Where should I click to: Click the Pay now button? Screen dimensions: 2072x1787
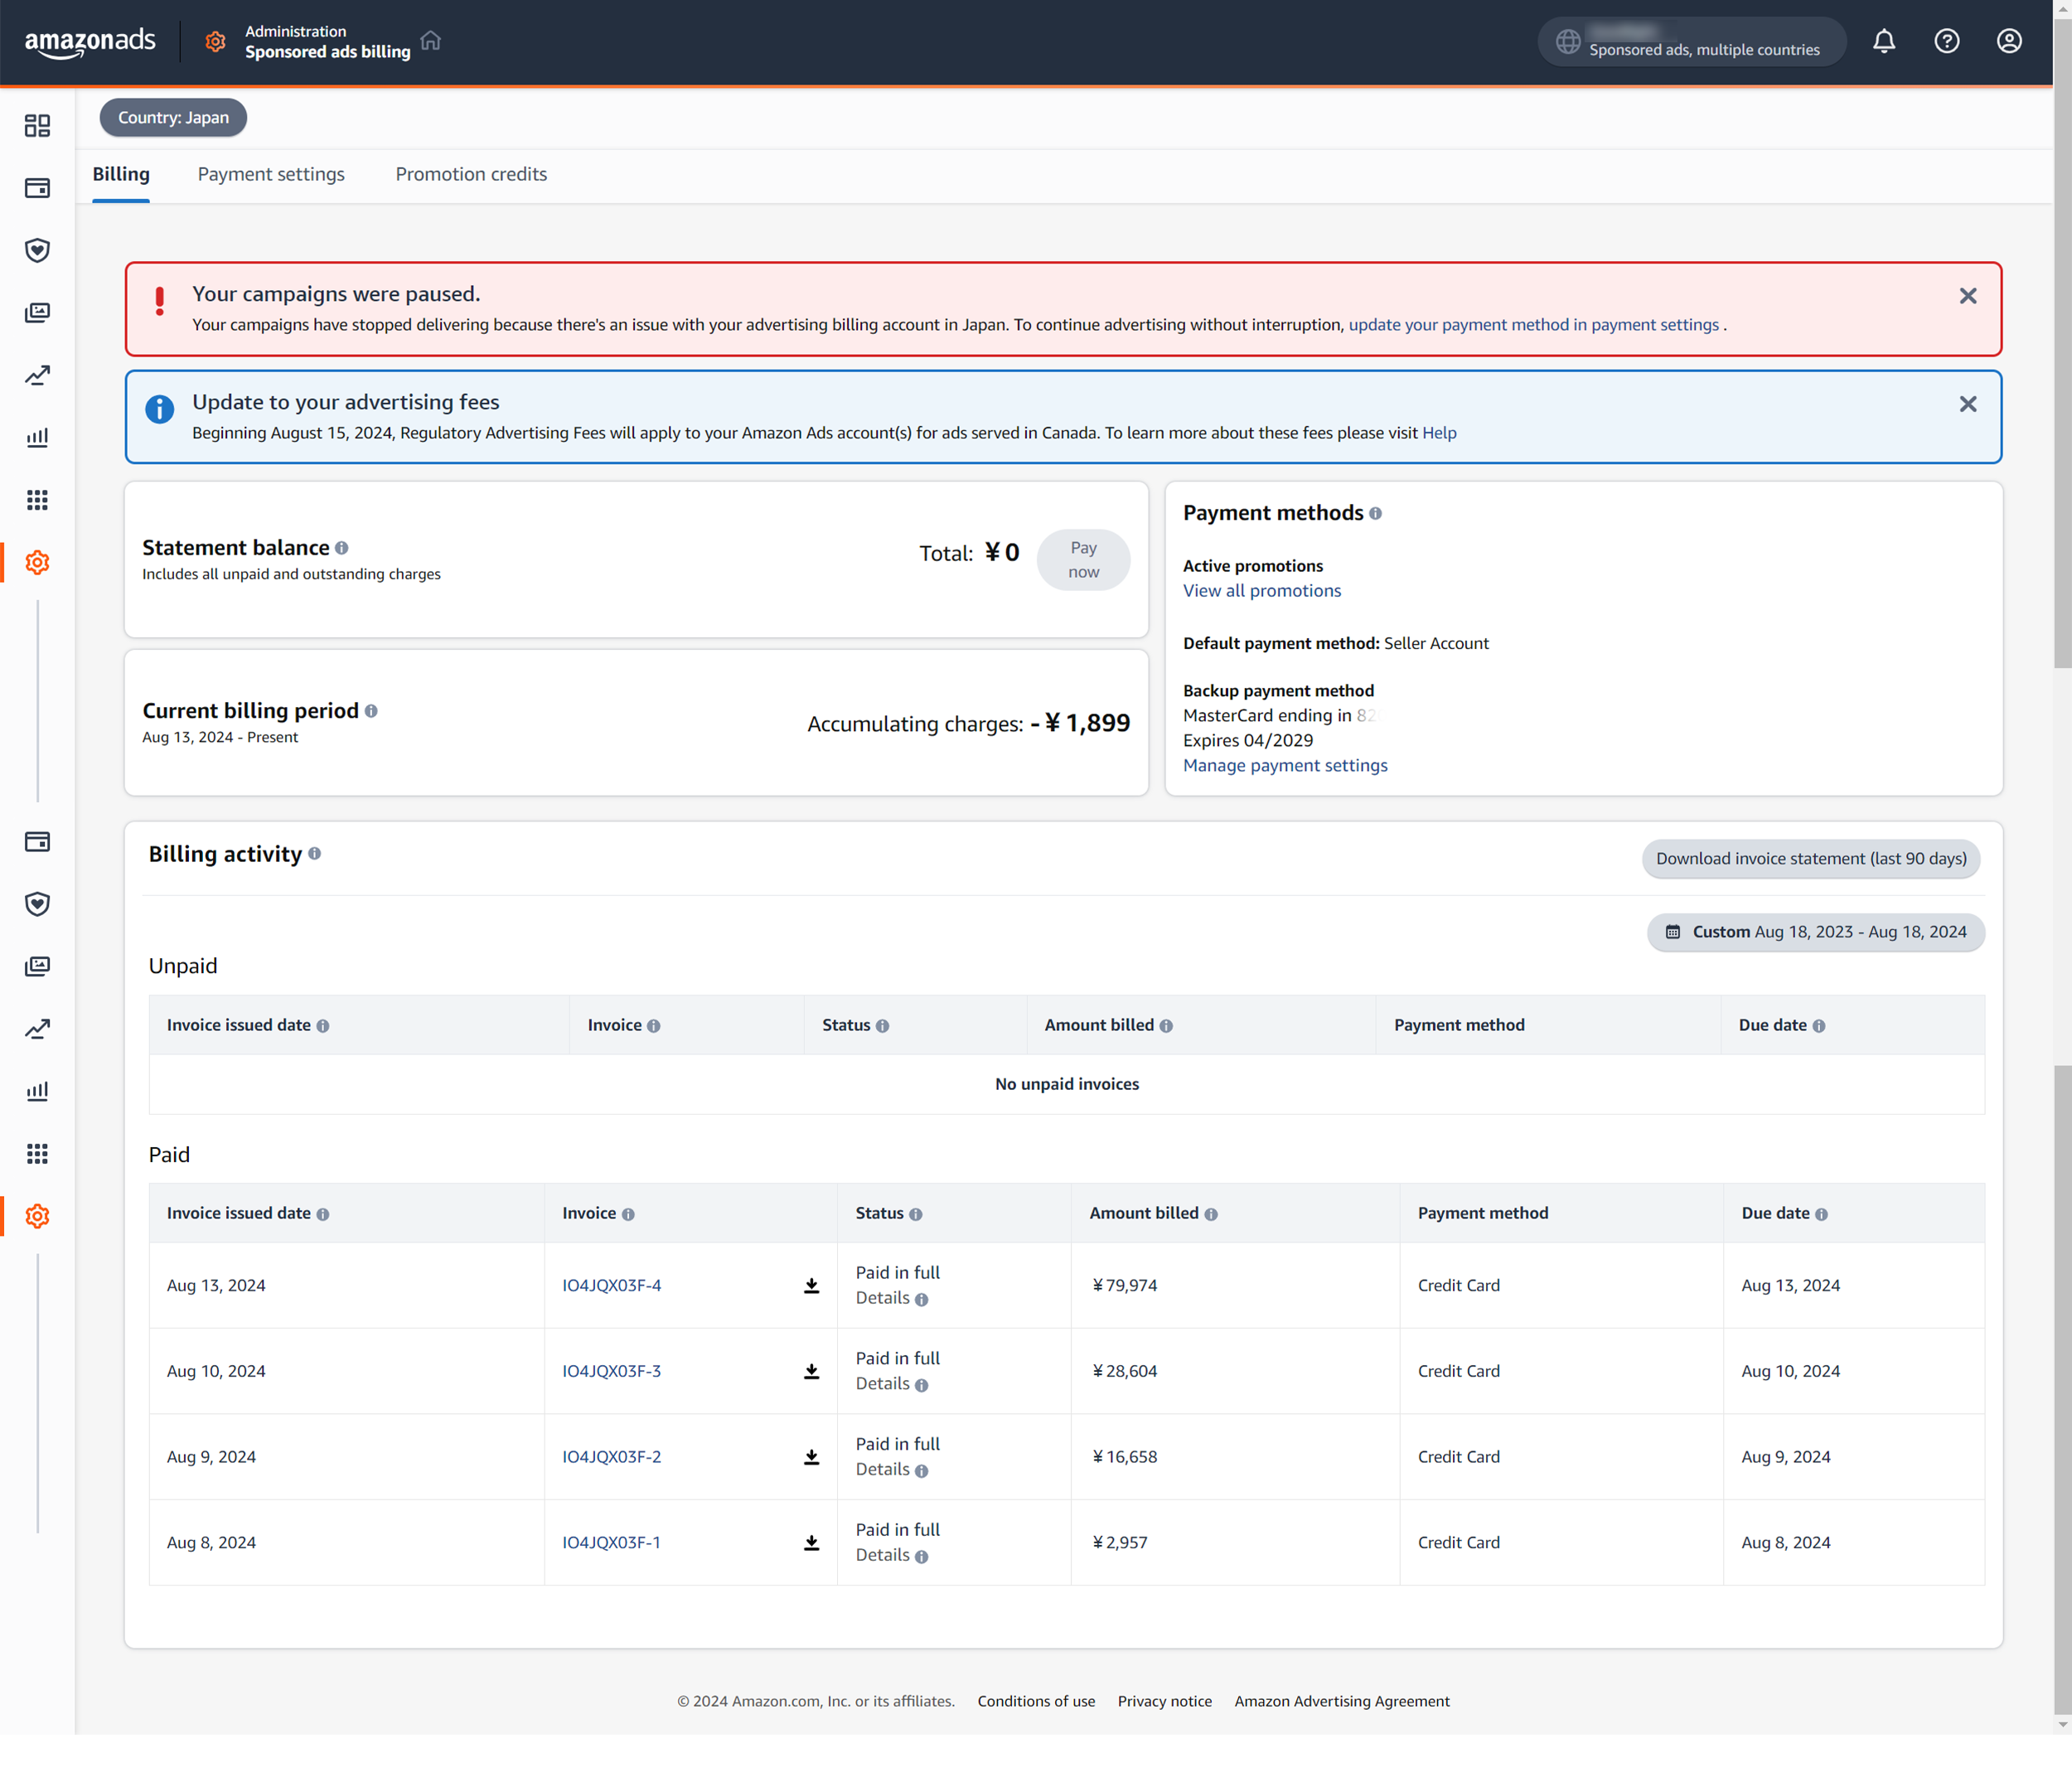click(x=1083, y=560)
